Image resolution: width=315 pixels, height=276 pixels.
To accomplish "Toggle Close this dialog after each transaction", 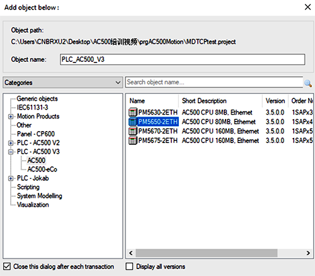I will pos(7,267).
